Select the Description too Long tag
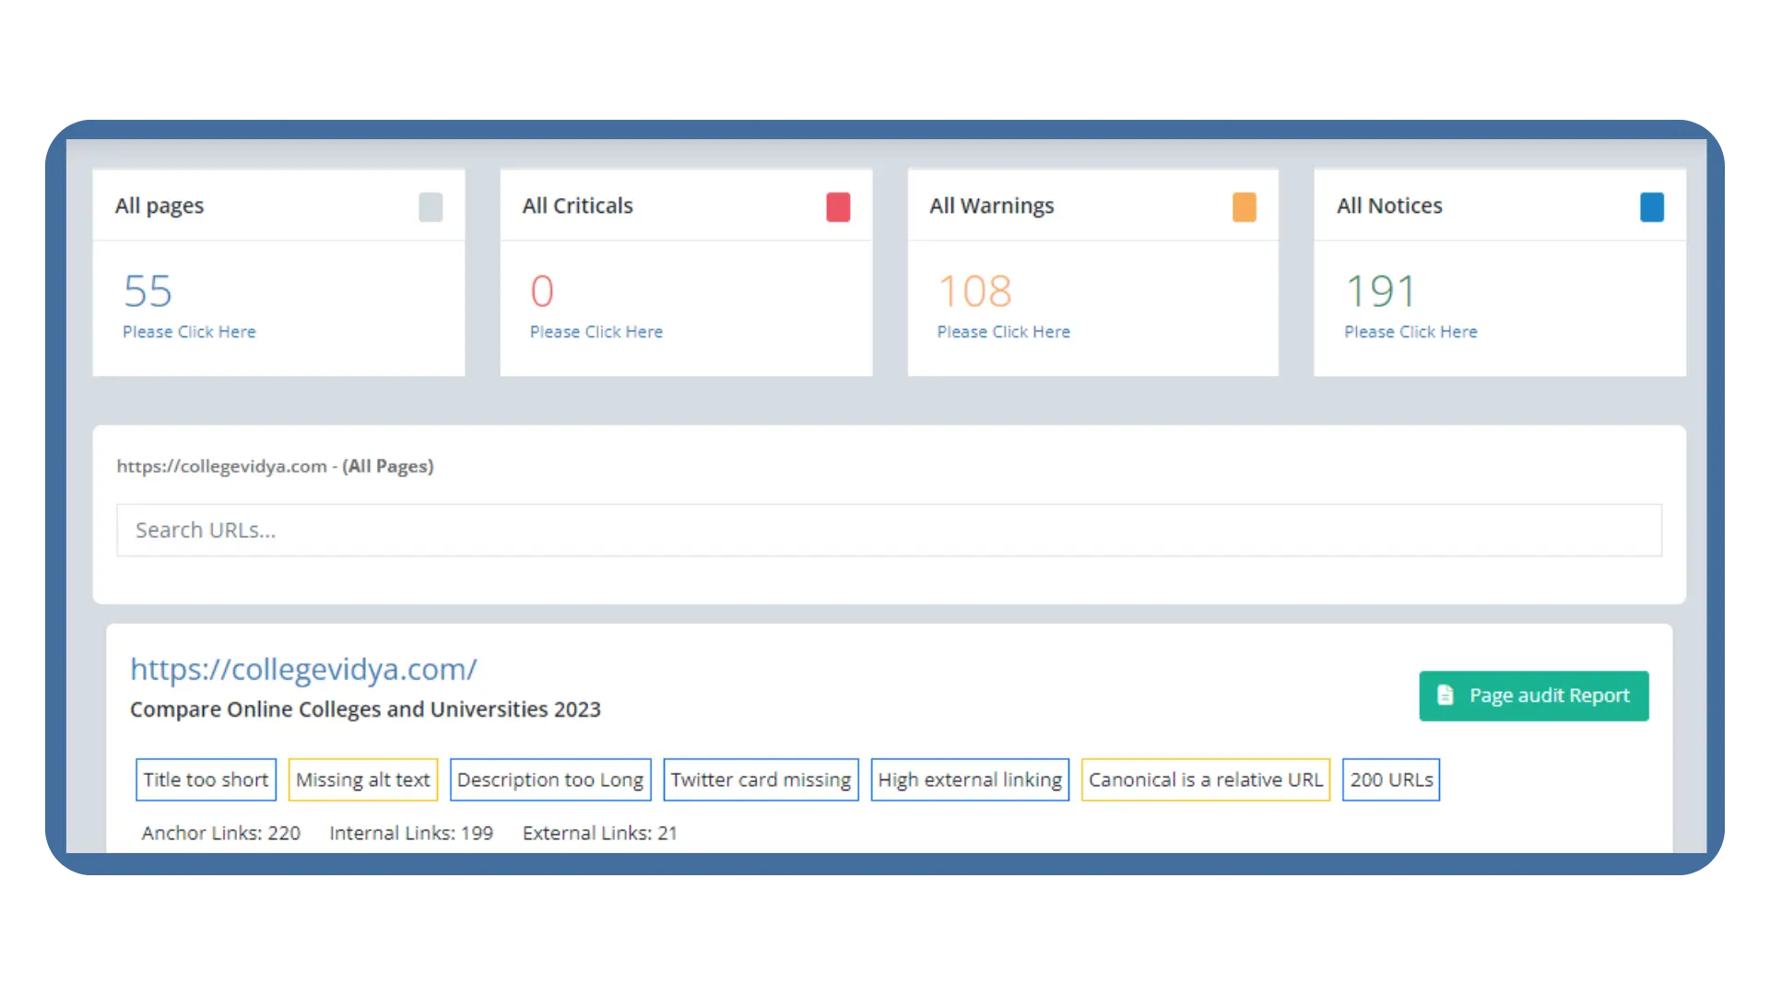The height and width of the screenshot is (995, 1770). pyautogui.click(x=550, y=779)
